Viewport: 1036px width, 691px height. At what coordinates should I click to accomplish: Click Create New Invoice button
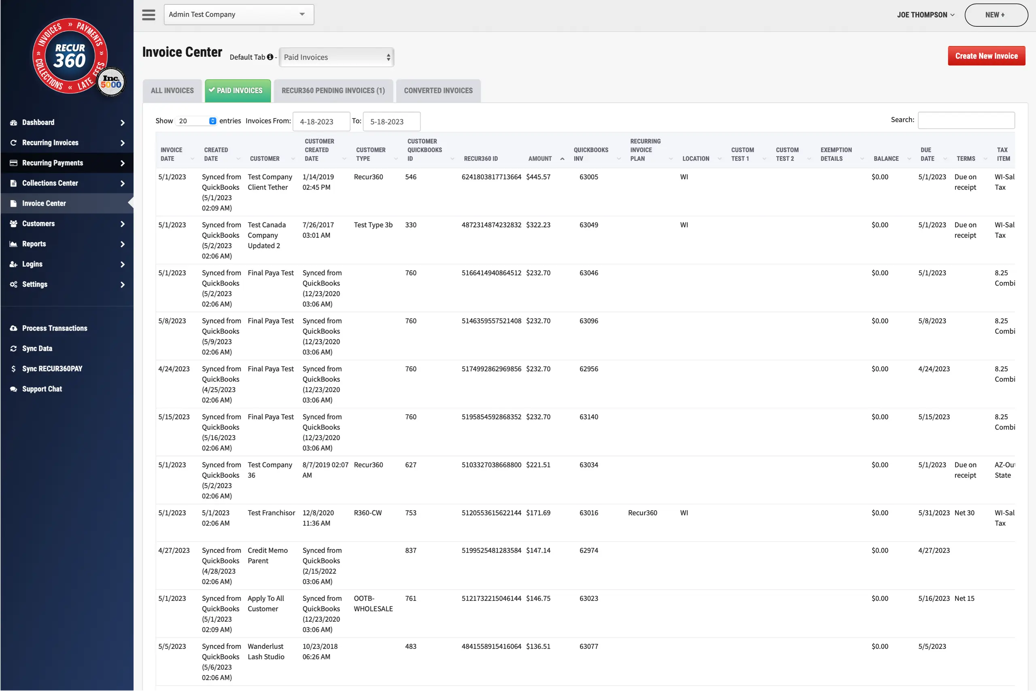[x=986, y=56]
